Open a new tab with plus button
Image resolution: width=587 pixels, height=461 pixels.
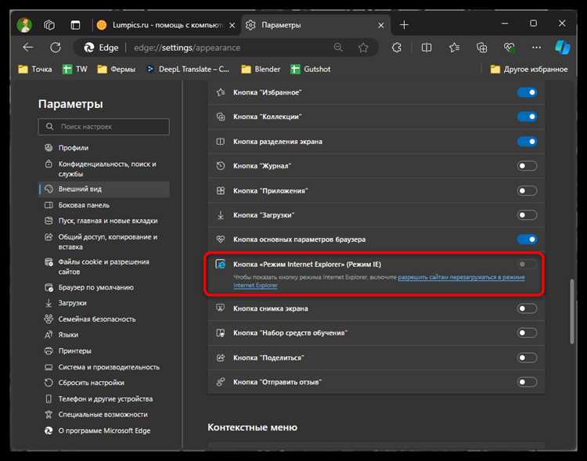coord(404,25)
